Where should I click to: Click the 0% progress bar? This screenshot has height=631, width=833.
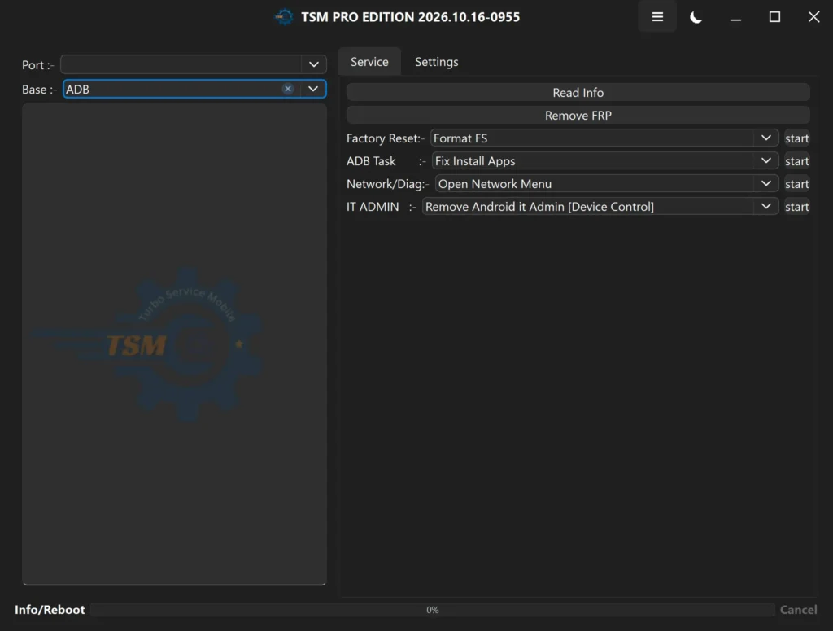point(433,610)
